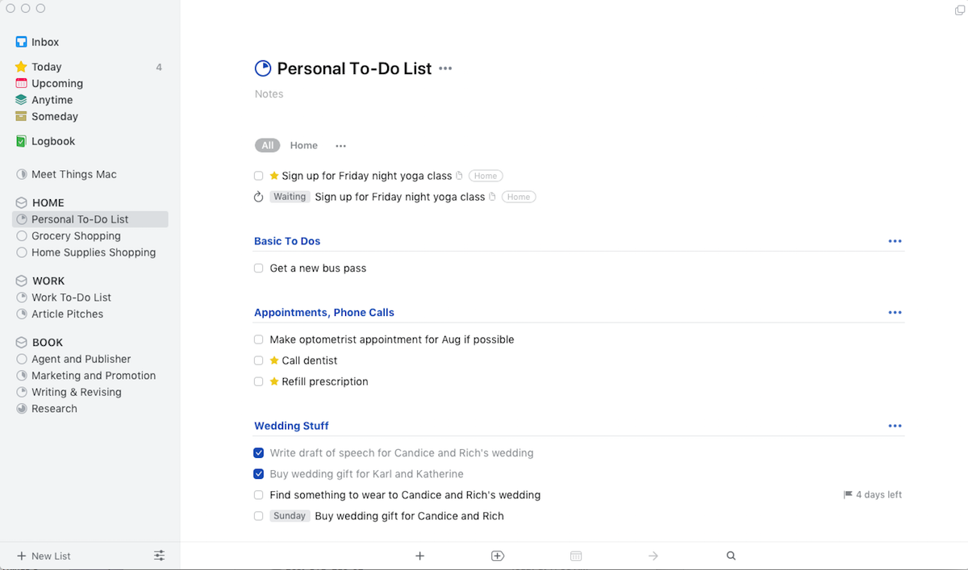
Task: Filter tasks by the Home tag
Action: coord(304,146)
